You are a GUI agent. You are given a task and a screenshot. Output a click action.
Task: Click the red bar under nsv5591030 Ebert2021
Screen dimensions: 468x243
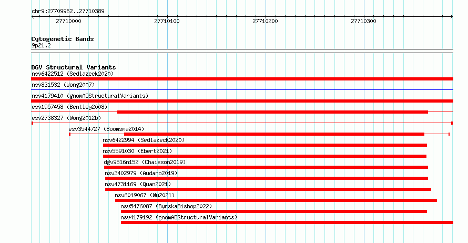coord(264,156)
